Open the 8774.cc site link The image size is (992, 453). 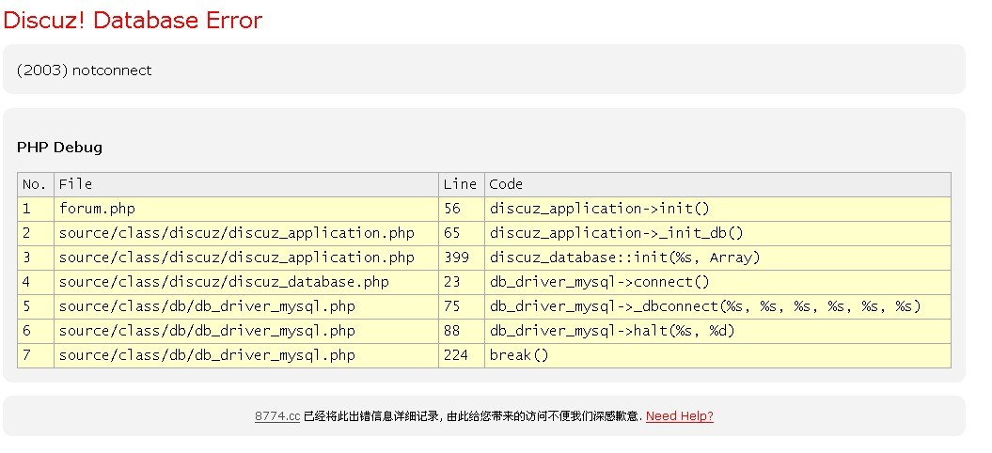click(x=277, y=416)
